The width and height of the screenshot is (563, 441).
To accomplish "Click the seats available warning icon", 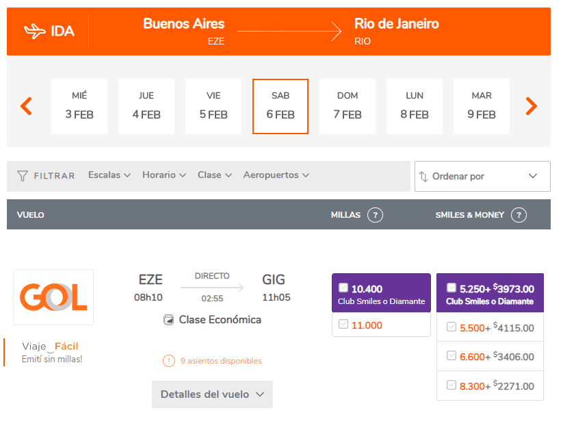I will coord(168,361).
